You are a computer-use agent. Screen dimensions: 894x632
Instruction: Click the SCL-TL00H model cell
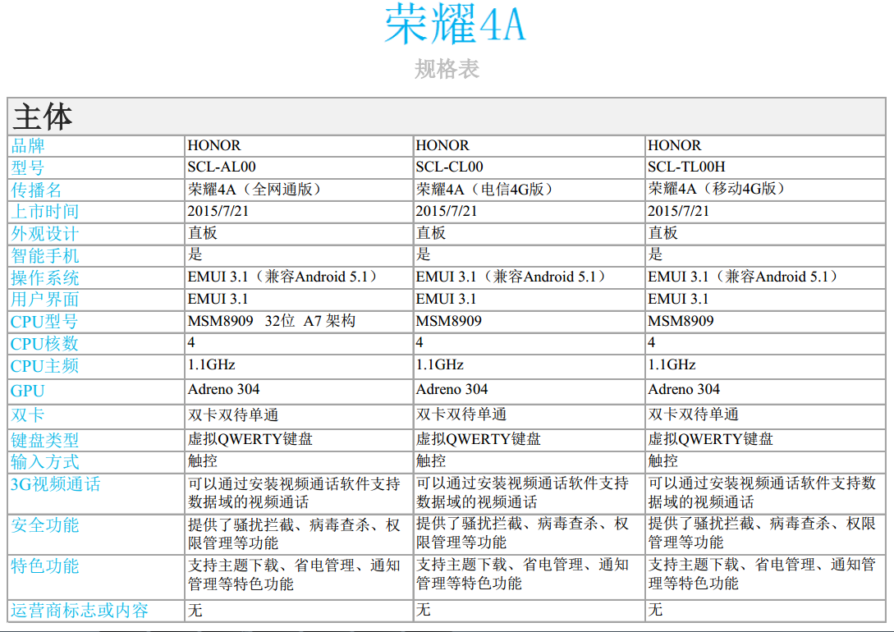[690, 168]
